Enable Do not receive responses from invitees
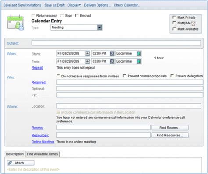Screen dimensions: 208x174 [58, 76]
